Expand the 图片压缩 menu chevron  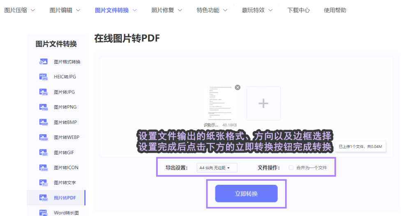click(33, 10)
